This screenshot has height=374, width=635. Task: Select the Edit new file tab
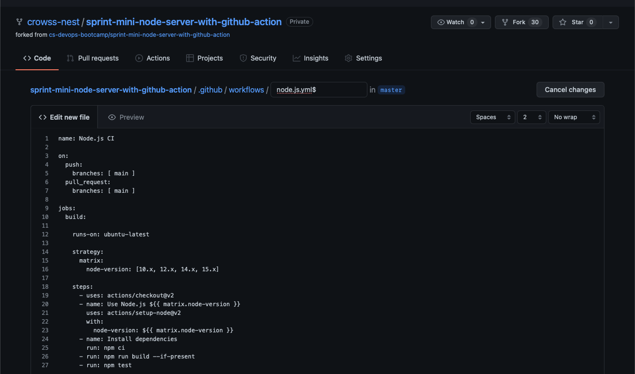pyautogui.click(x=64, y=117)
